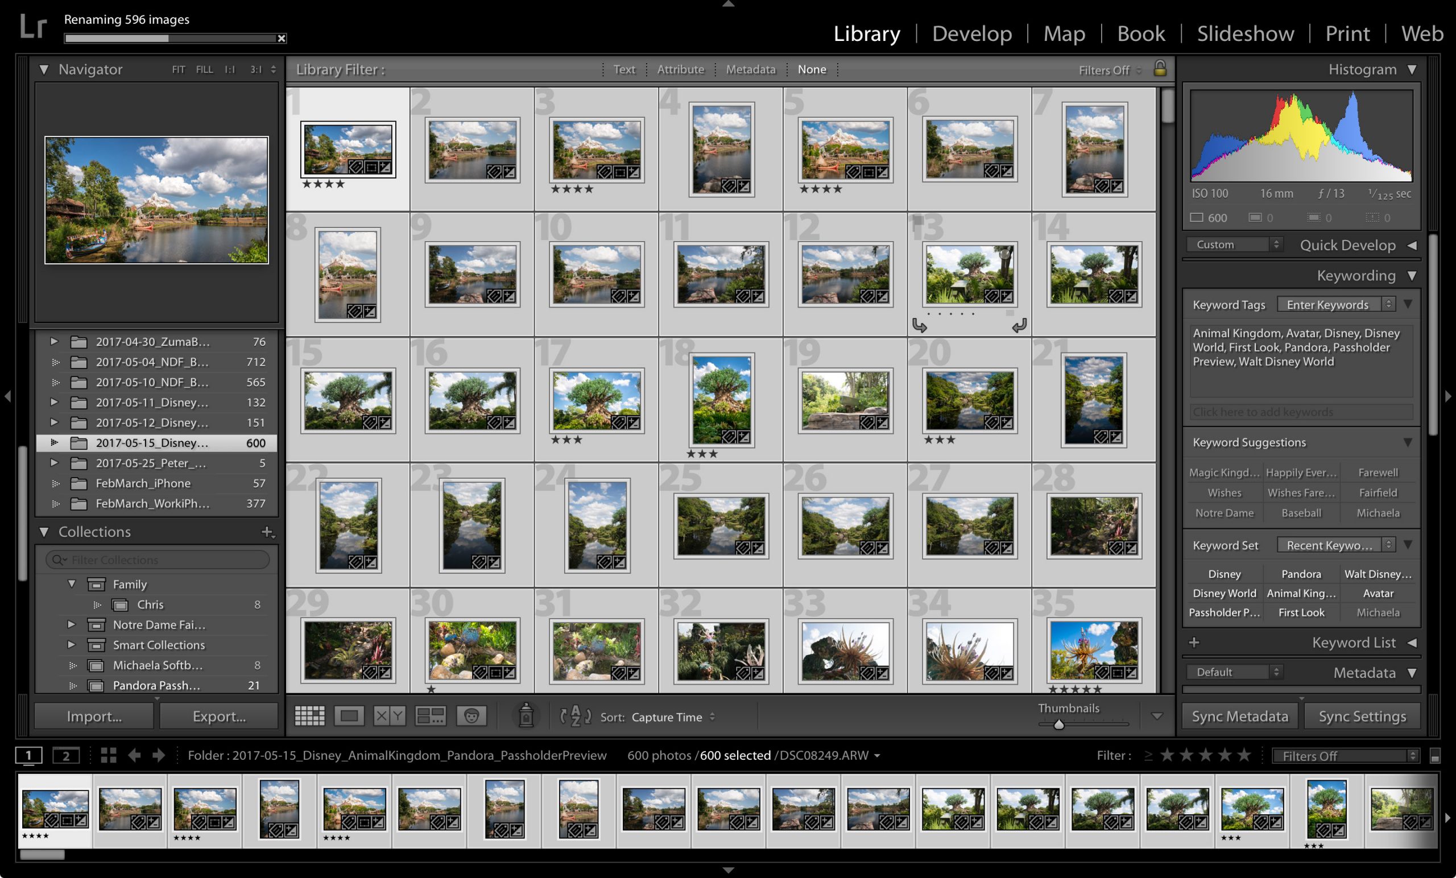This screenshot has width=1456, height=878.
Task: Add new collection with plus icon
Action: 268,532
